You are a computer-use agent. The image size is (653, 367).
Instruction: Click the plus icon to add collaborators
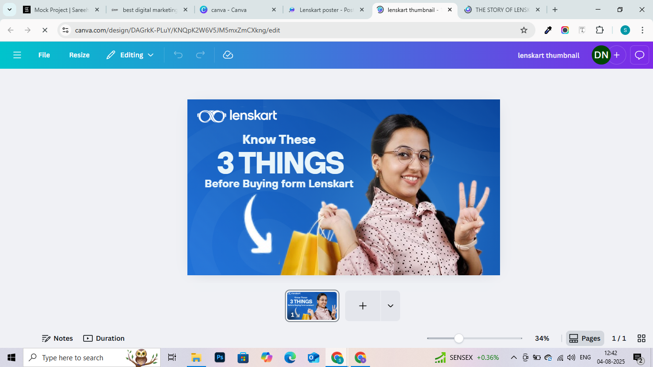(x=617, y=55)
